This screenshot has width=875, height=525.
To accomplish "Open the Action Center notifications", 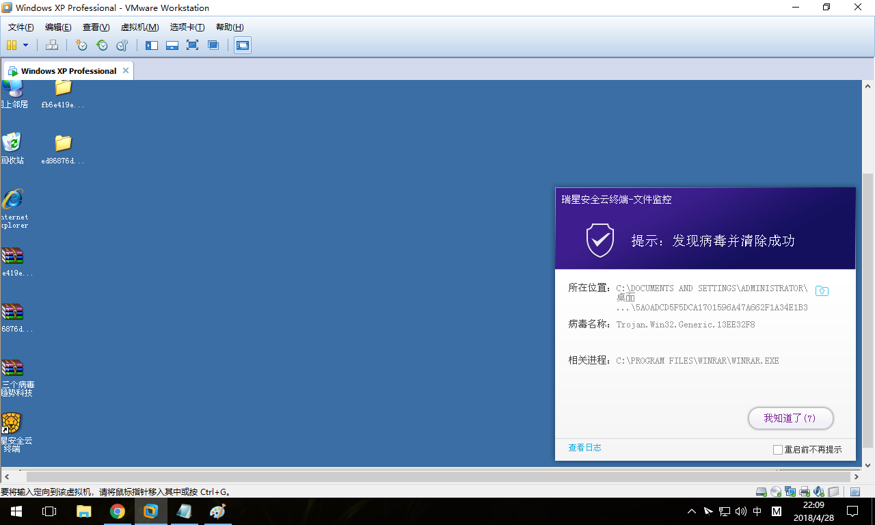I will [852, 511].
